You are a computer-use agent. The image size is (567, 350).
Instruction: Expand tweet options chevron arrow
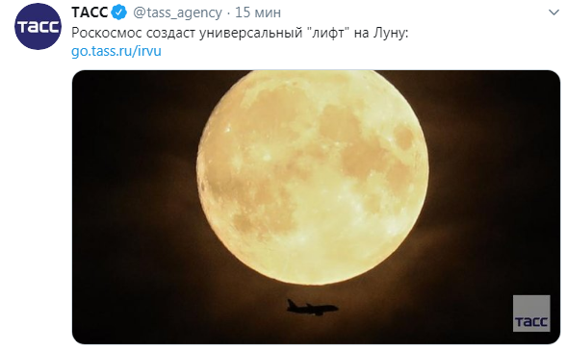pos(554,13)
